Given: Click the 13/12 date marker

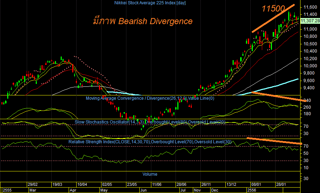Looking at the screenshot, I should [x=231, y=184].
